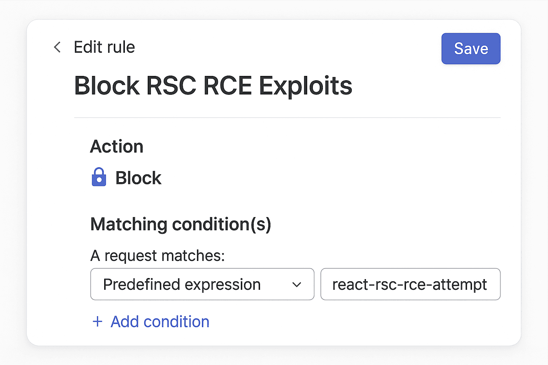Screen dimensions: 548x365
Task: Select the Block RSC RCE Exploits title
Action: click(213, 85)
